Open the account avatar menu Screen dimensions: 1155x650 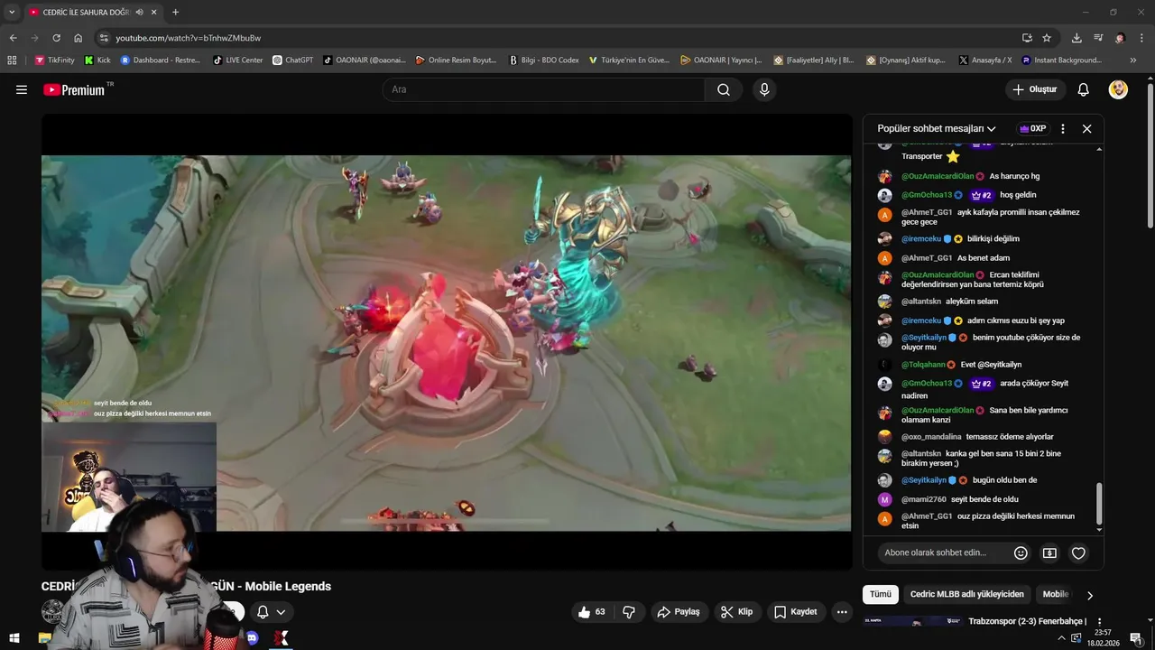1118,89
